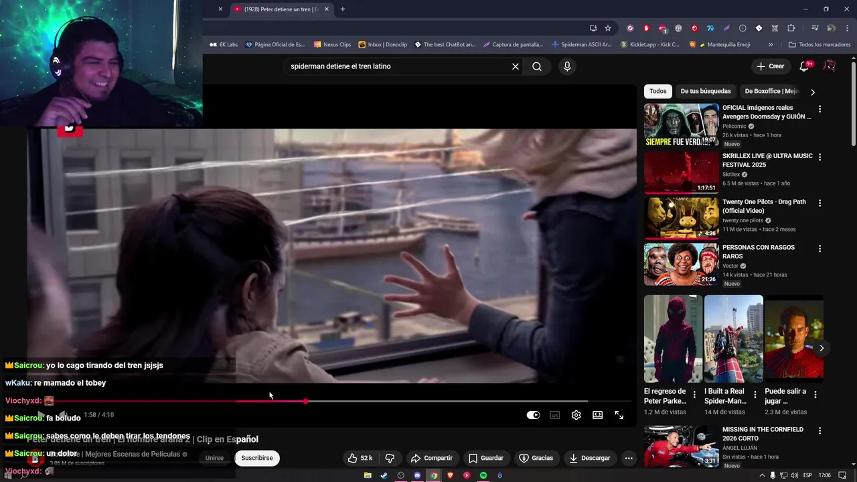Open Skrillex Live Ultra video thumbnail
The width and height of the screenshot is (857, 482).
[682, 172]
